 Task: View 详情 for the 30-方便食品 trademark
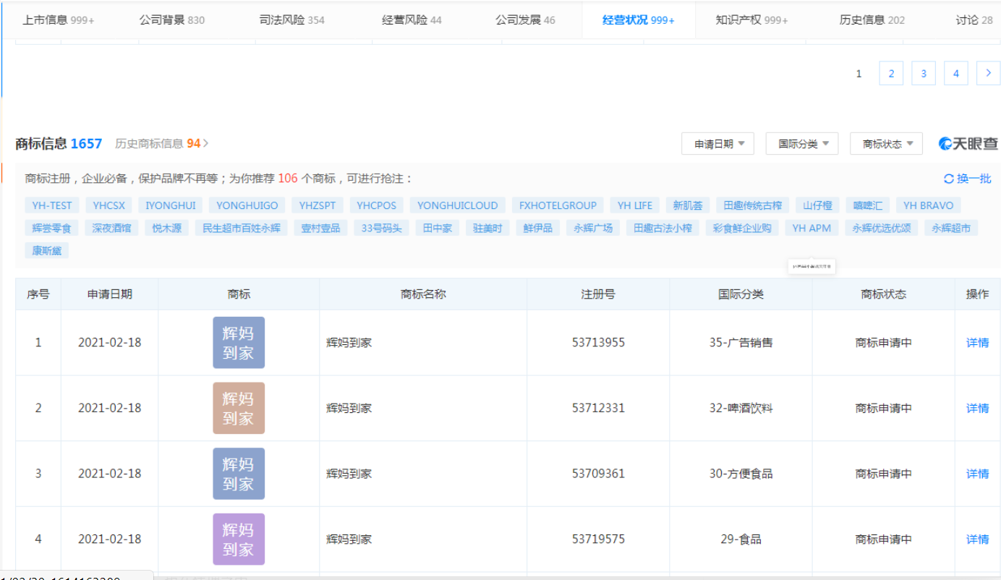pyautogui.click(x=977, y=474)
